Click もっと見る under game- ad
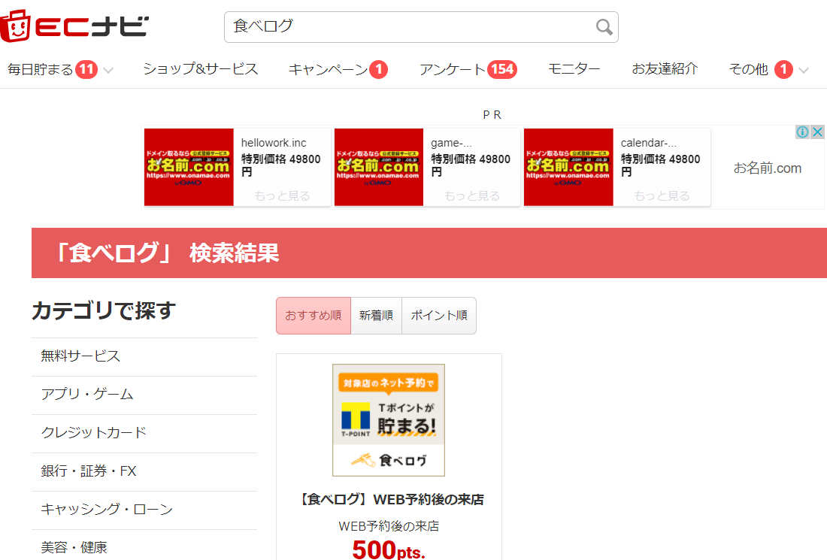This screenshot has height=560, width=827. click(x=472, y=196)
